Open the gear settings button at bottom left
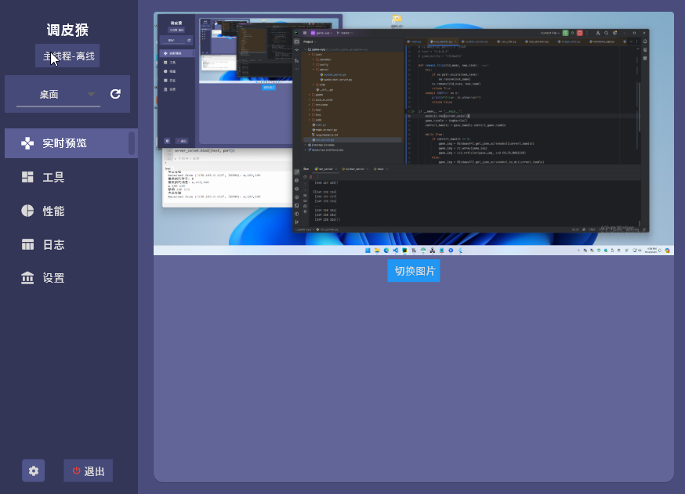685x494 pixels. click(x=33, y=471)
